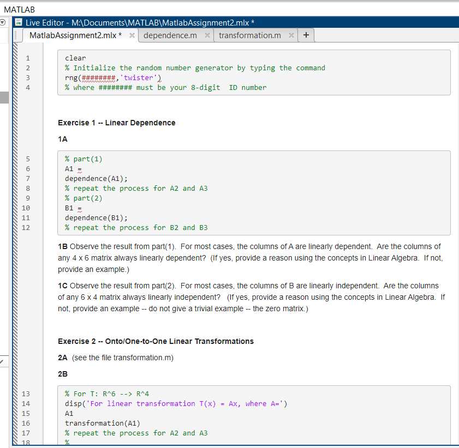The height and width of the screenshot is (448, 459).
Task: Close the dependence.m tab
Action: (206, 34)
